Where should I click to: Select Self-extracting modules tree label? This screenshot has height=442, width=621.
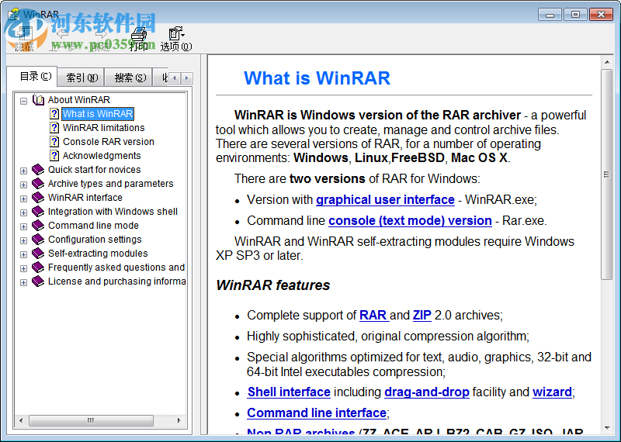[98, 254]
